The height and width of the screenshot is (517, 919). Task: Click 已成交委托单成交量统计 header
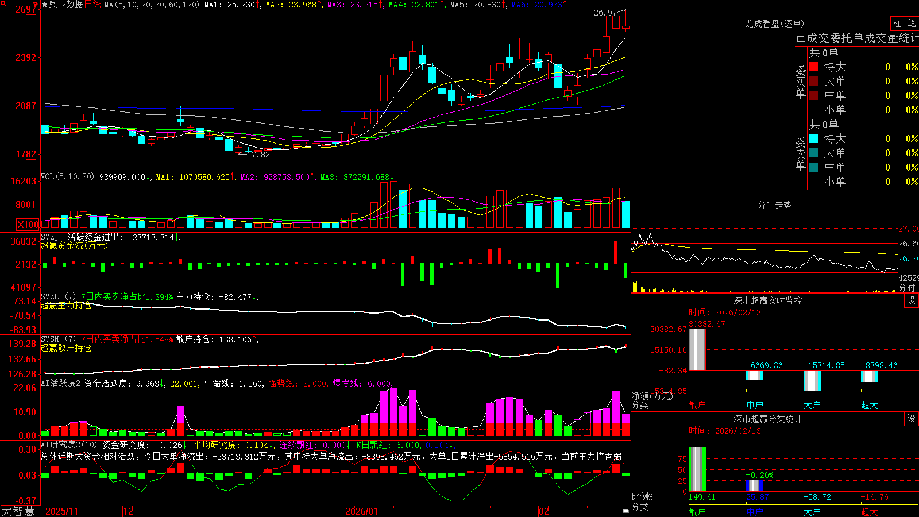coord(857,38)
